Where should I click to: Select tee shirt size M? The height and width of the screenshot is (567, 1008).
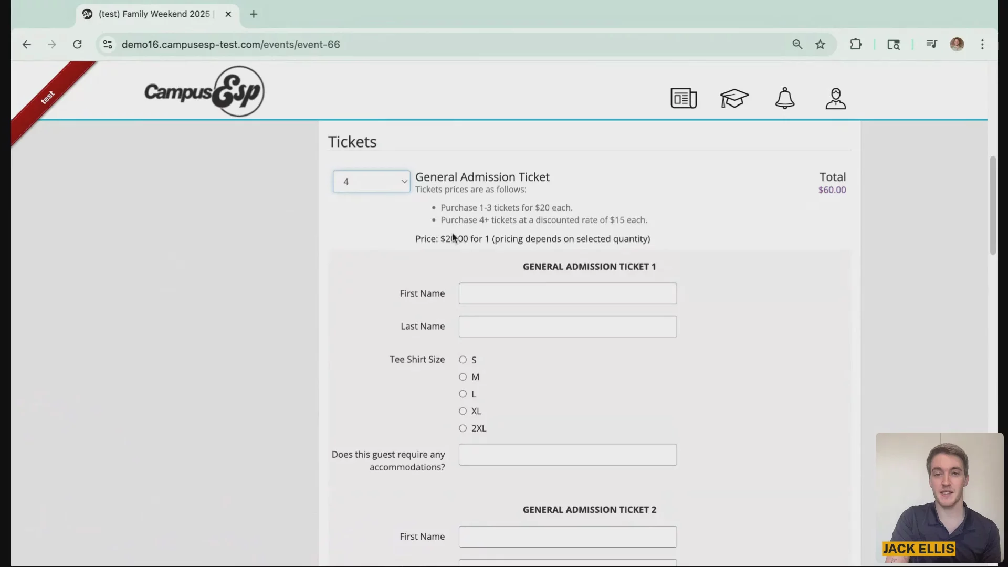(x=463, y=377)
